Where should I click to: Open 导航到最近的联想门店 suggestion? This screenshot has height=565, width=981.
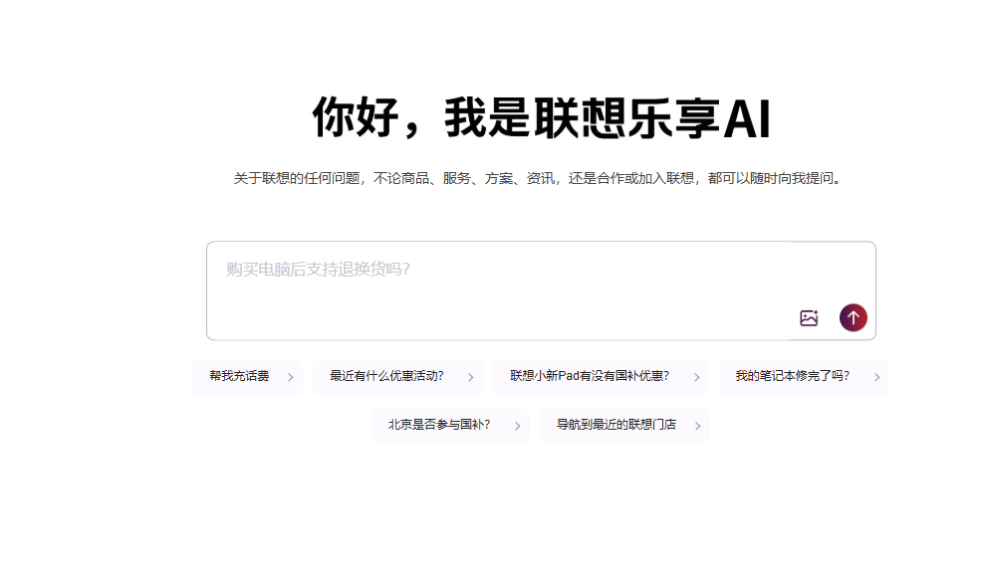click(624, 426)
